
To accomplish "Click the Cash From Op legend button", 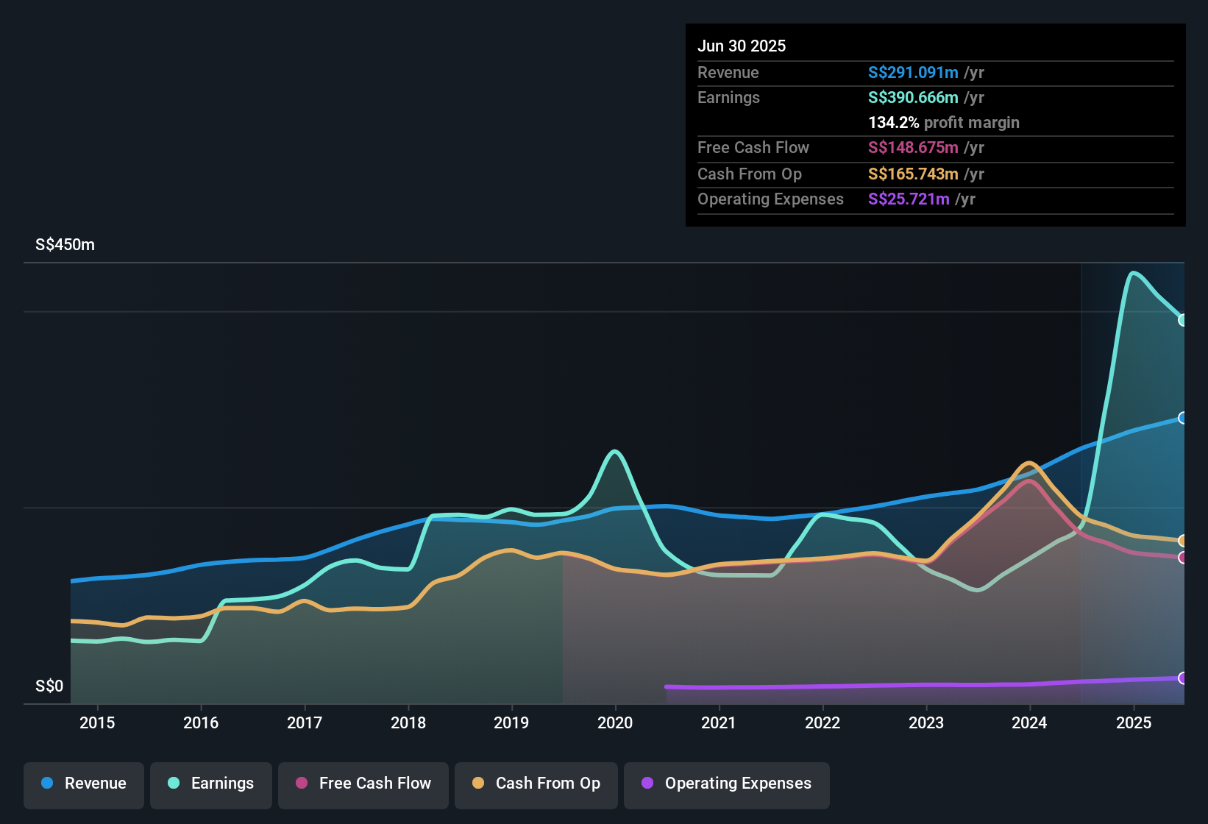I will tap(536, 784).
